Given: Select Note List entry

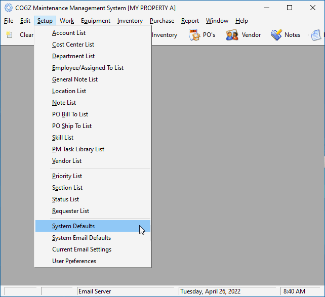Looking at the screenshot, I should click(93, 103).
